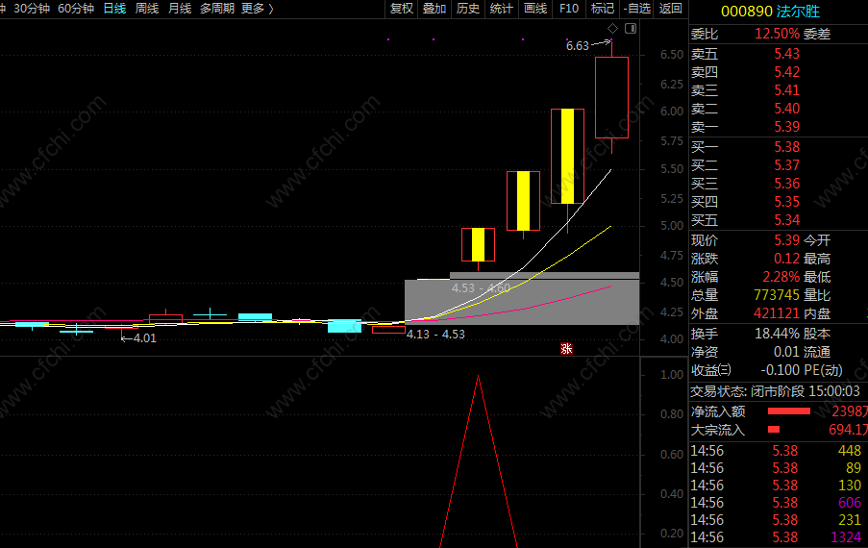Click 收益(三) value -0.100
The height and width of the screenshot is (548, 868).
(780, 370)
